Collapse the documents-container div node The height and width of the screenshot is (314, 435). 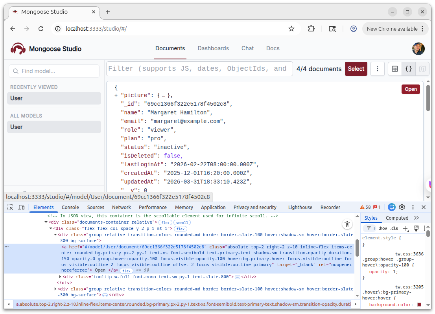46,222
